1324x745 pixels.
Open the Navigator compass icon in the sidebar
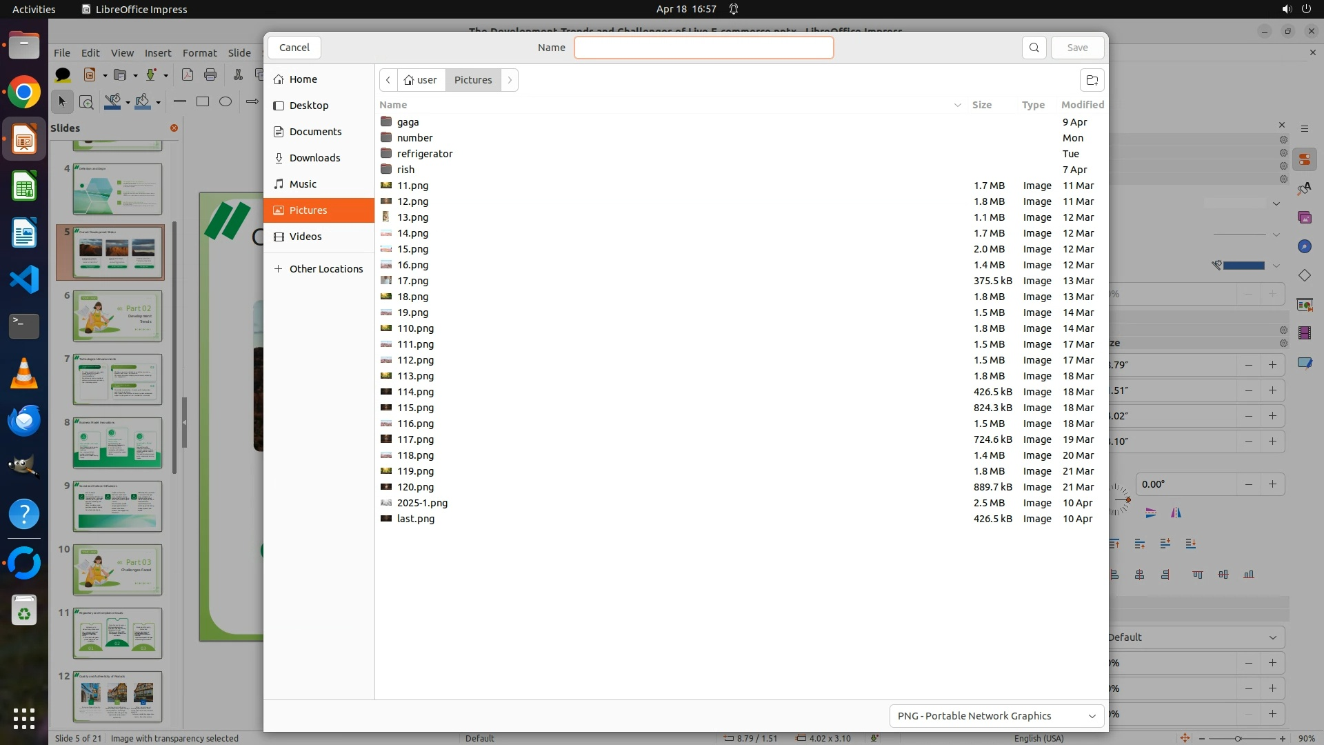(x=1304, y=246)
